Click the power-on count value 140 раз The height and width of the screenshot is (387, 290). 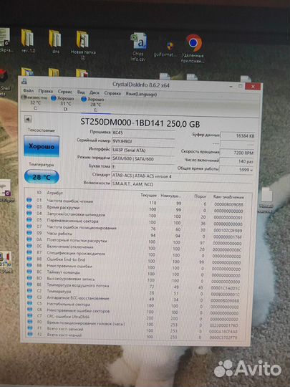[236, 161]
